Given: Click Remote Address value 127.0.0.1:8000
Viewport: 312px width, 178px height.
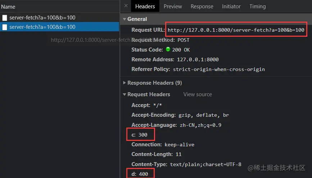Looking at the screenshot, I should pyautogui.click(x=198, y=59).
